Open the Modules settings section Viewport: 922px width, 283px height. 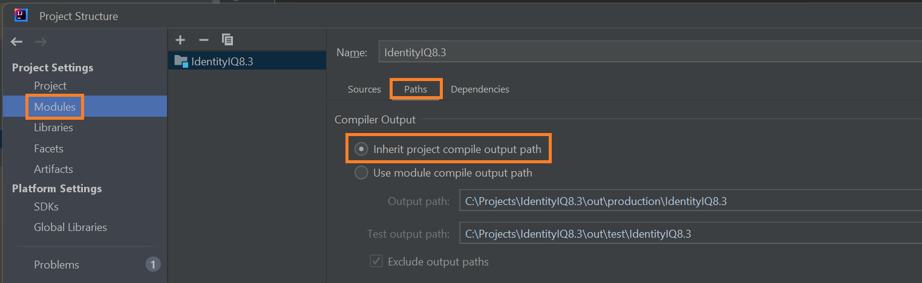54,107
